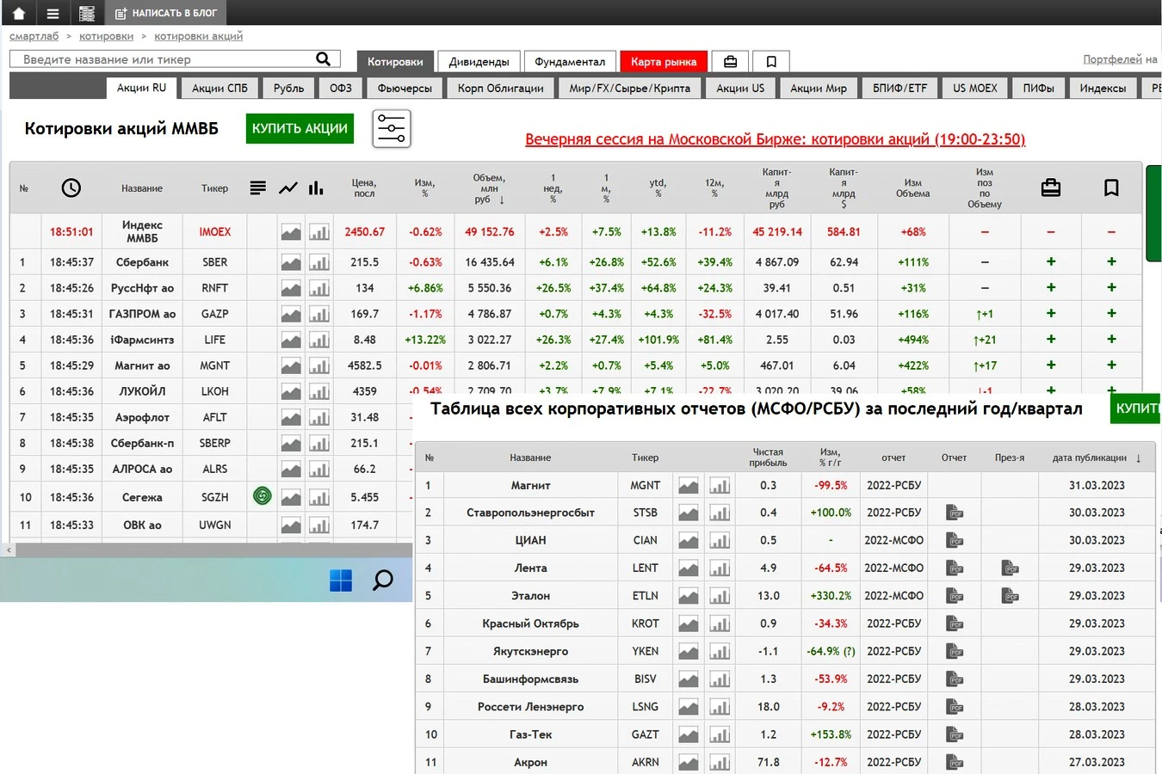The image size is (1162, 774).
Task: Open chart icon for MGNT in reports table
Action: (x=689, y=486)
